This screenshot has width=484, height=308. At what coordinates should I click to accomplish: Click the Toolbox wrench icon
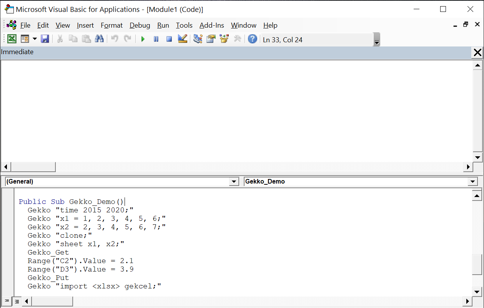237,39
